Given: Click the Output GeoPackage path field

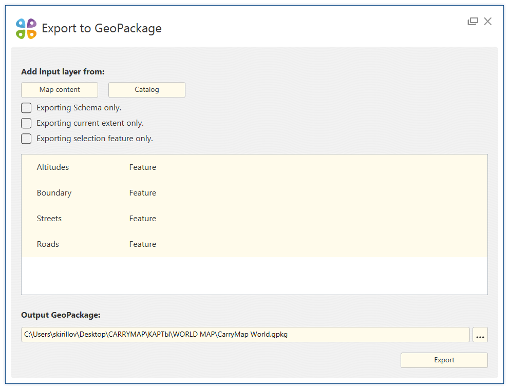Looking at the screenshot, I should coord(246,335).
